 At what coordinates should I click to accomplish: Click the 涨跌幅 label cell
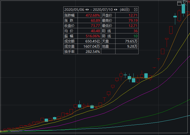click(71, 15)
